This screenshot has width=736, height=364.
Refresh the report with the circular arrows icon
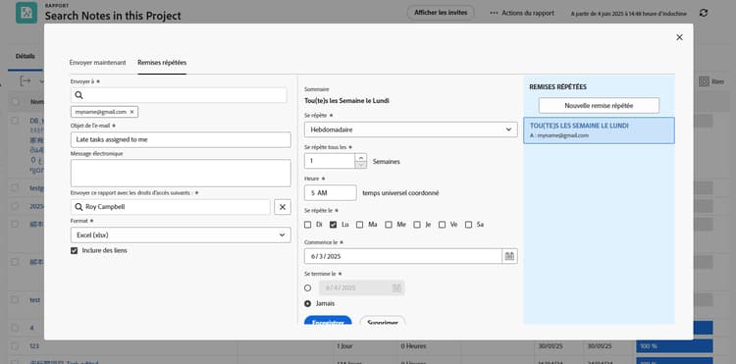click(x=704, y=13)
